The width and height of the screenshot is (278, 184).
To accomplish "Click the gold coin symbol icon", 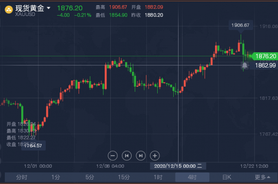I will click(9, 10).
